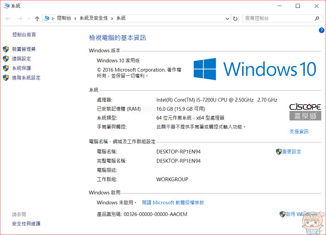Click the Windows 10 家用版 edition text
This screenshot has width=326, height=235.
pyautogui.click(x=118, y=60)
